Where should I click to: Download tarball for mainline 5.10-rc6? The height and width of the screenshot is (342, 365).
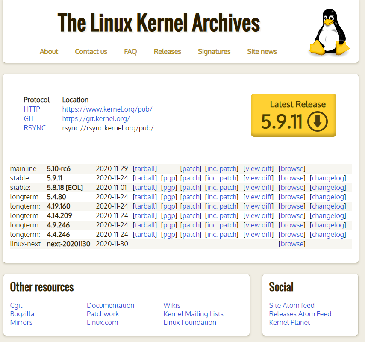coord(145,168)
